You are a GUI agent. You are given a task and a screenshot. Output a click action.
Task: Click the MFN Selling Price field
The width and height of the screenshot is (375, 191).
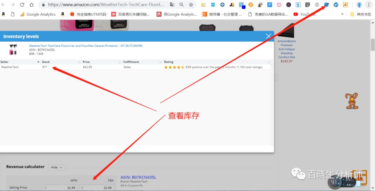click(x=60, y=188)
